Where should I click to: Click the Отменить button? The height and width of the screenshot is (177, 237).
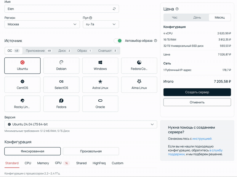click(197, 102)
